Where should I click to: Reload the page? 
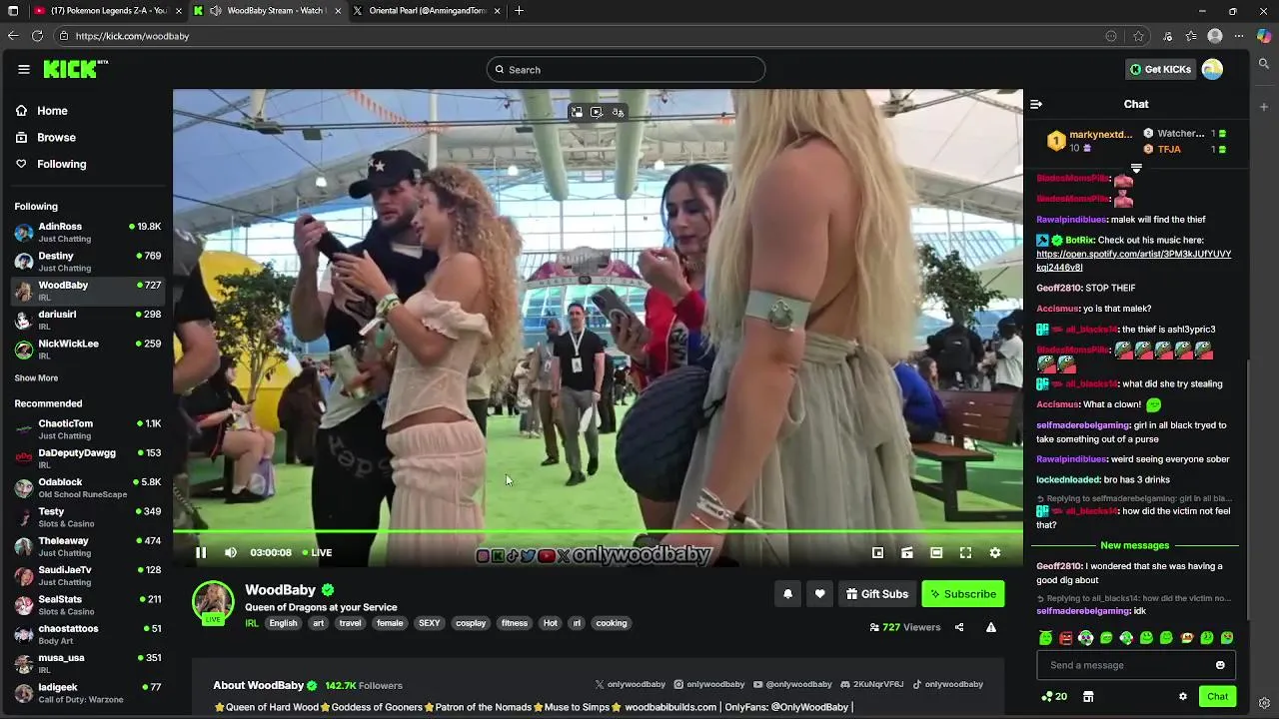click(x=37, y=36)
